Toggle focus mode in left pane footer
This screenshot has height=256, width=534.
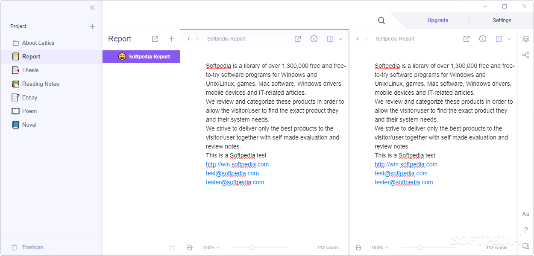click(x=190, y=247)
